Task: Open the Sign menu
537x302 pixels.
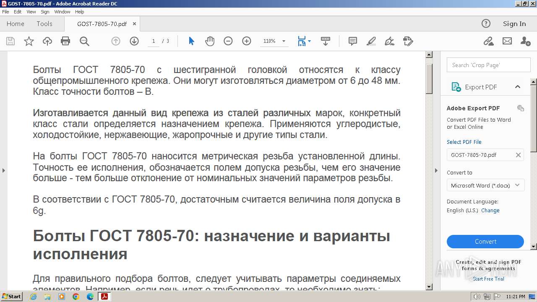Action: click(x=45, y=12)
